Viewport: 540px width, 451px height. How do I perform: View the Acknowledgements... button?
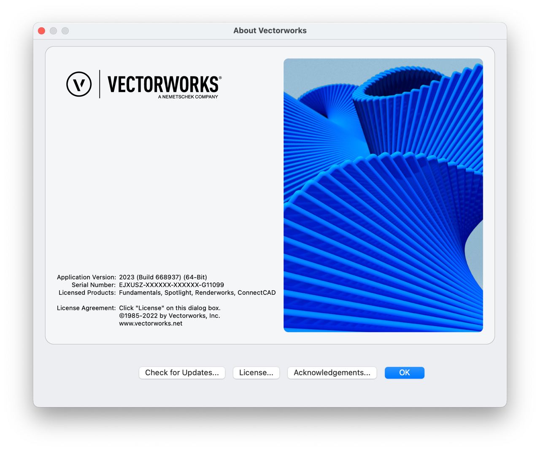(x=332, y=373)
